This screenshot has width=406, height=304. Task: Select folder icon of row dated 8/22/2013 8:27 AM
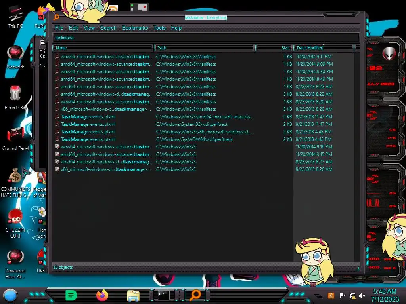click(57, 161)
